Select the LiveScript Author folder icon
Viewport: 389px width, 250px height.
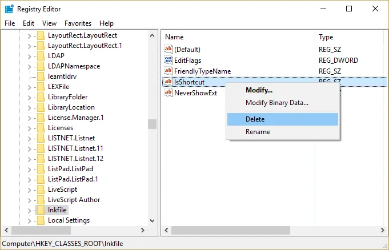pos(41,200)
